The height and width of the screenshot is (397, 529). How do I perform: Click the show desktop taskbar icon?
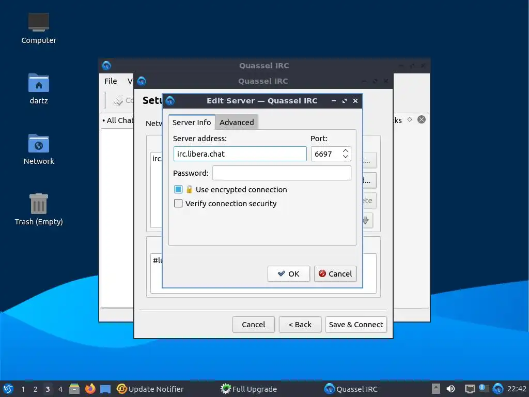[x=105, y=389]
